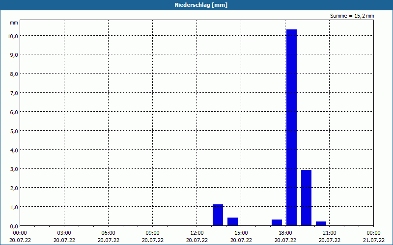Screen dimensions: 393x245
Task: Click the 09:00 20.07.22 time label
Action: pyautogui.click(x=153, y=237)
